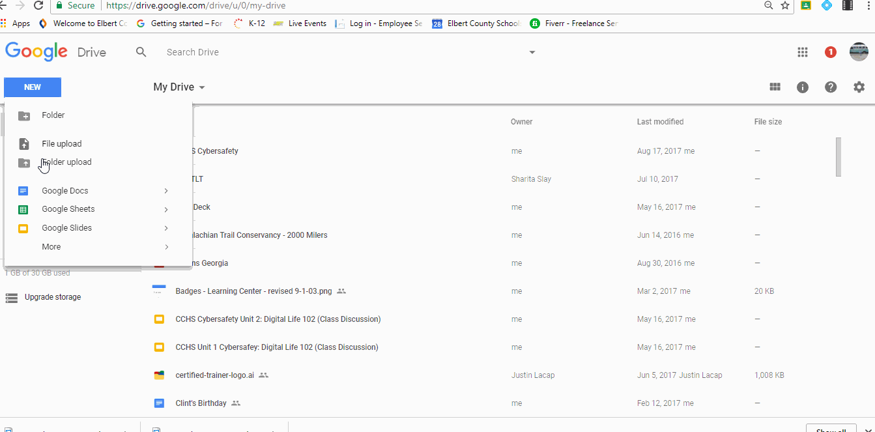Click the file icon of certified-trainer-logo.ai

coord(159,375)
